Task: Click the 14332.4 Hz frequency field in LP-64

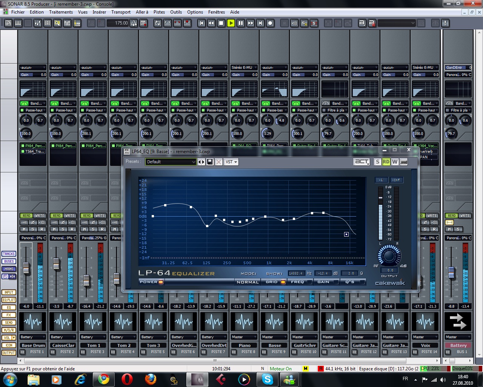Action: coord(296,273)
